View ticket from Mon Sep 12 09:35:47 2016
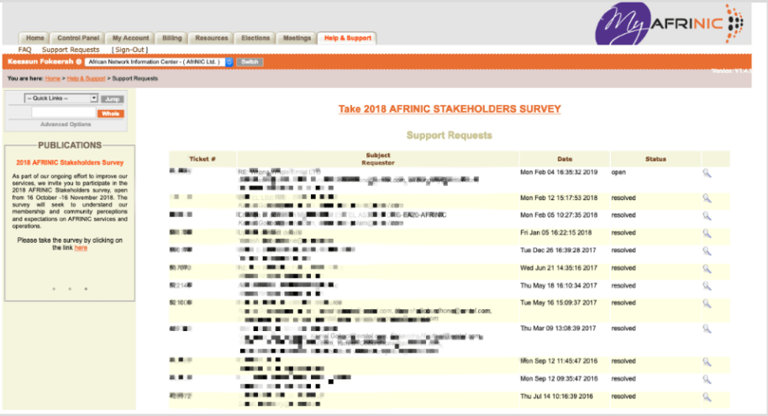The width and height of the screenshot is (768, 416). [707, 379]
